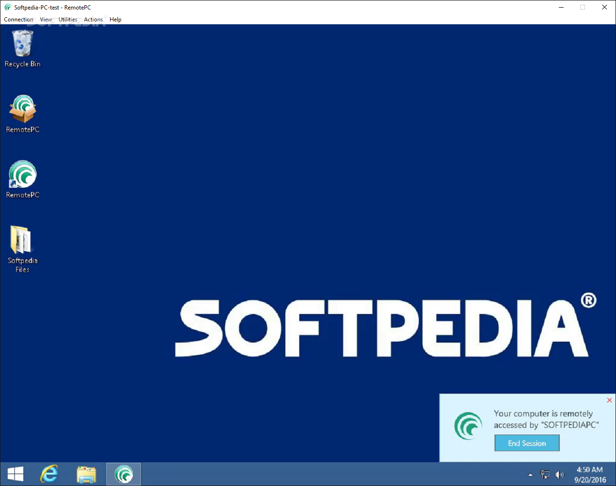
Task: Open the Actions menu
Action: pyautogui.click(x=93, y=20)
